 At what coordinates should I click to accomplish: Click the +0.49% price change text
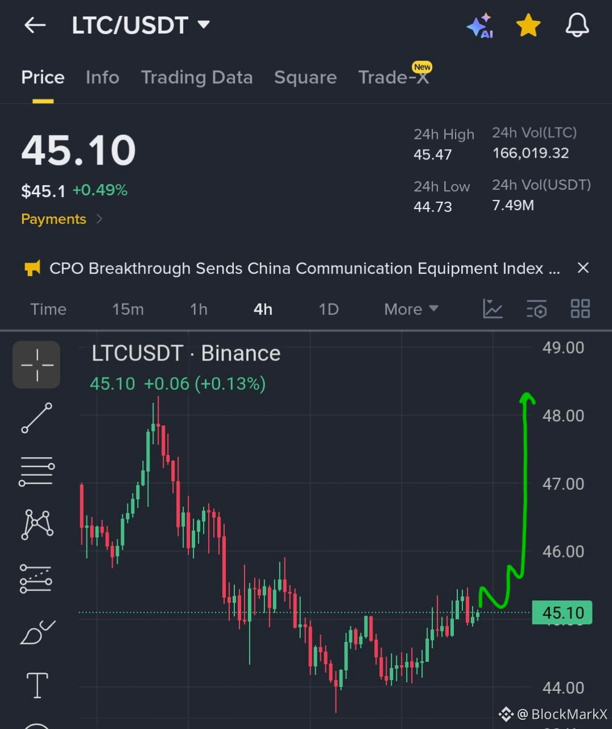tap(100, 190)
